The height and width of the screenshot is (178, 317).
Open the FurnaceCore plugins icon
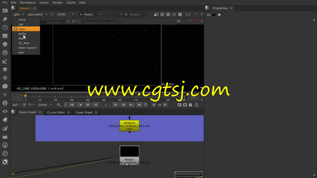(5, 145)
